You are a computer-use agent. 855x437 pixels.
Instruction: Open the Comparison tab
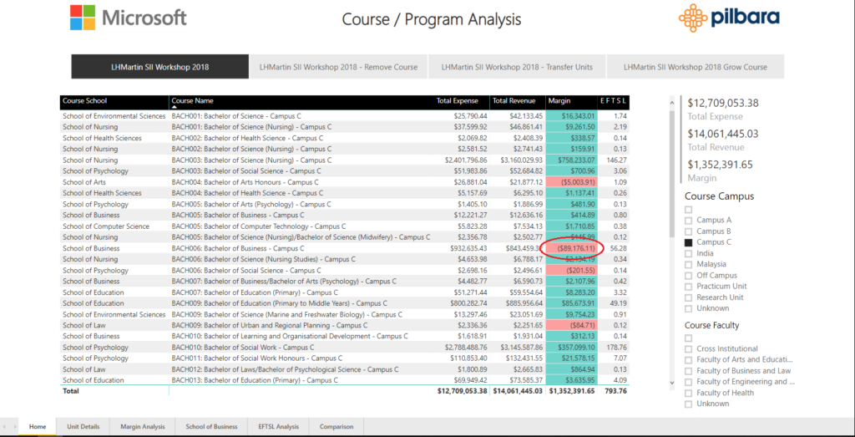(x=336, y=427)
